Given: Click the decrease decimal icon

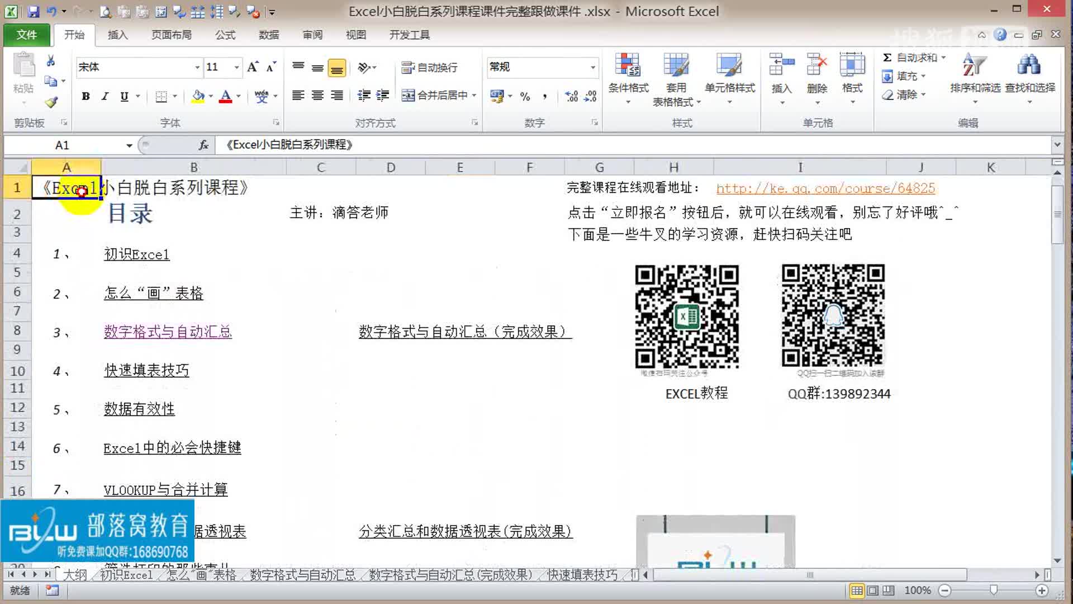Looking at the screenshot, I should (590, 96).
